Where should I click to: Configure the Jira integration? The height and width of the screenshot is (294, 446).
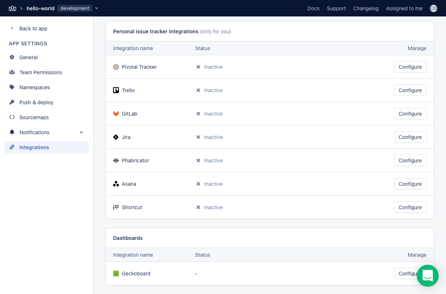click(x=410, y=137)
